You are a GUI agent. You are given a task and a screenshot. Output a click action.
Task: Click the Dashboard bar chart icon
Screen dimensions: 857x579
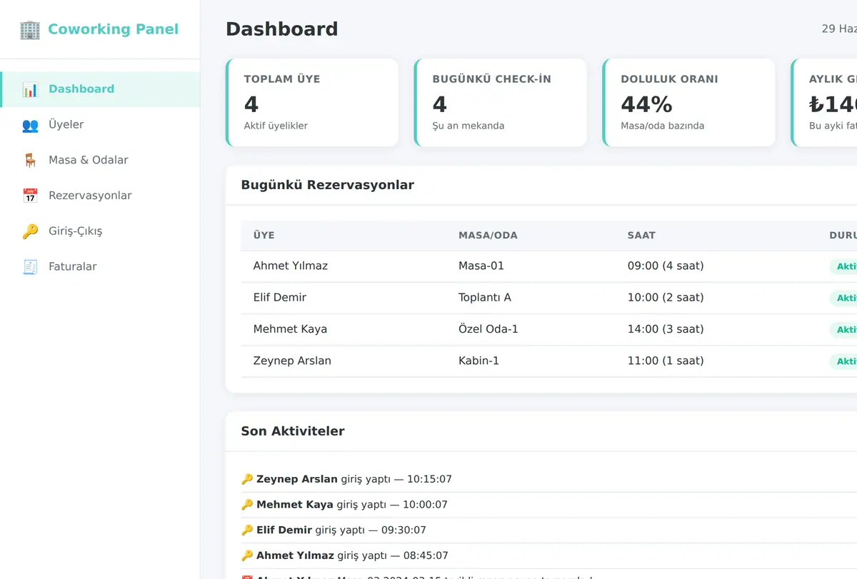point(30,89)
